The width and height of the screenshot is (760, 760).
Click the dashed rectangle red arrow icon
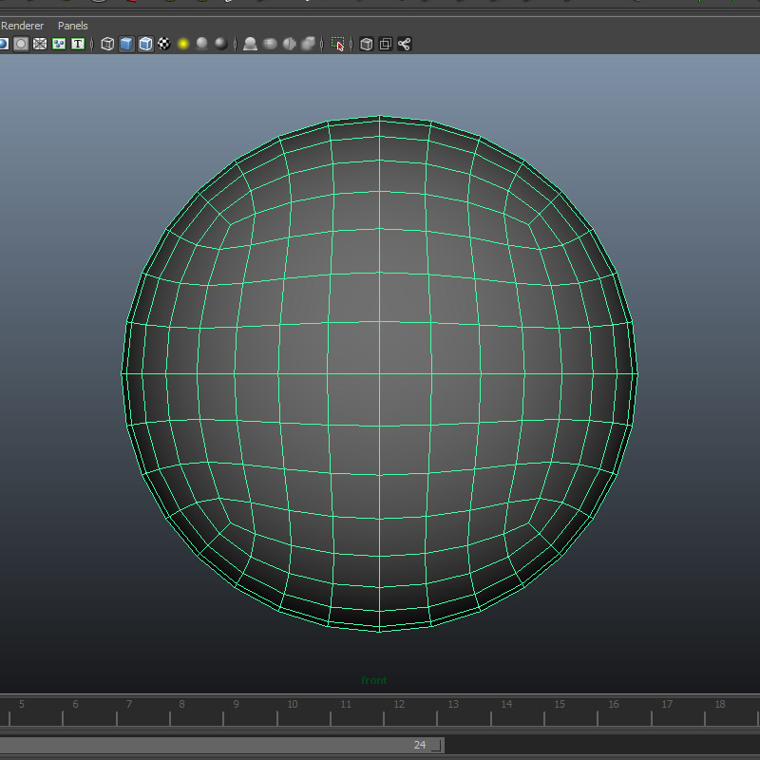click(337, 44)
